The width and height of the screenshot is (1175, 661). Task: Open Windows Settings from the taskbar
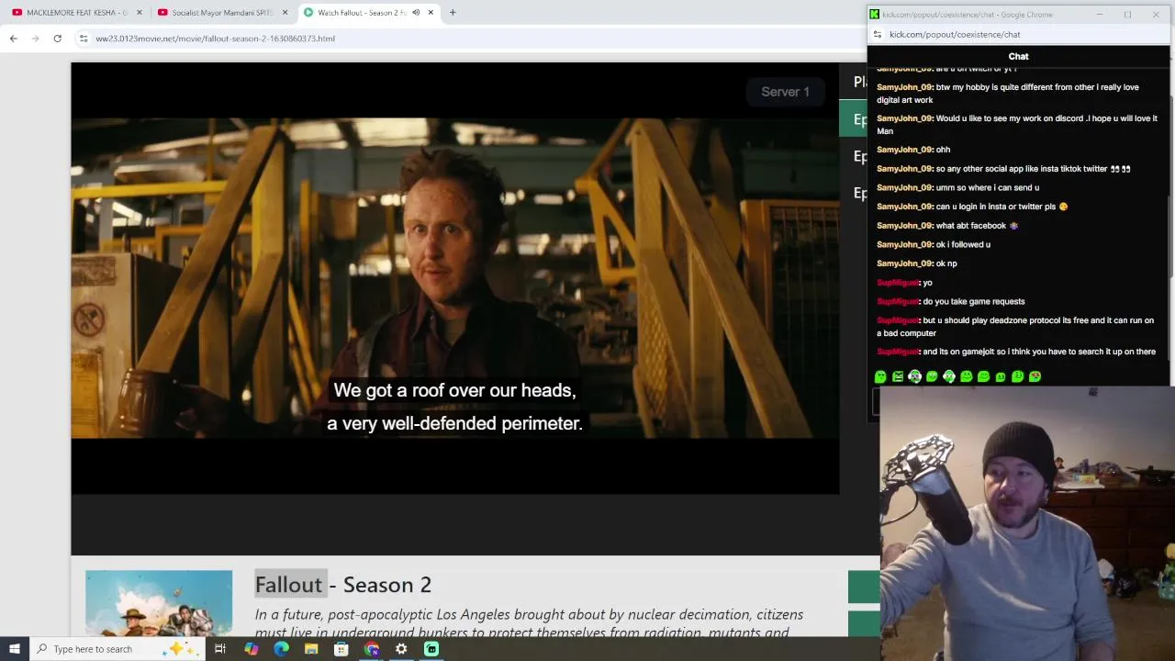point(401,649)
